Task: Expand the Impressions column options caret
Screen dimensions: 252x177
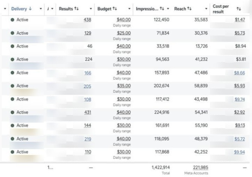Action: coord(168,9)
